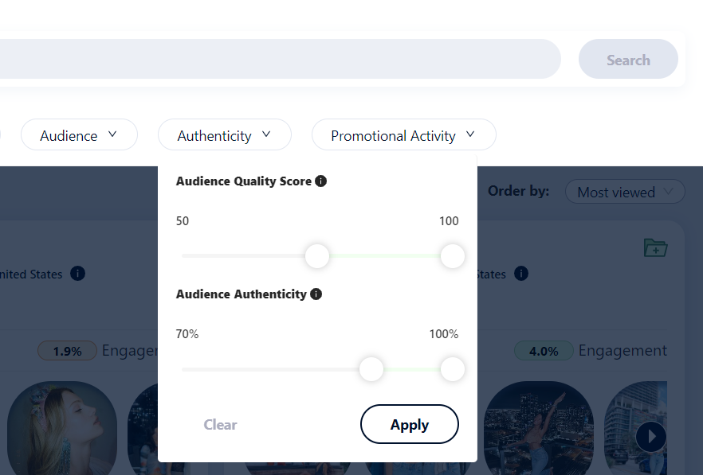Click Clear to reset authenticity filters
The height and width of the screenshot is (475, 703).
tap(220, 425)
